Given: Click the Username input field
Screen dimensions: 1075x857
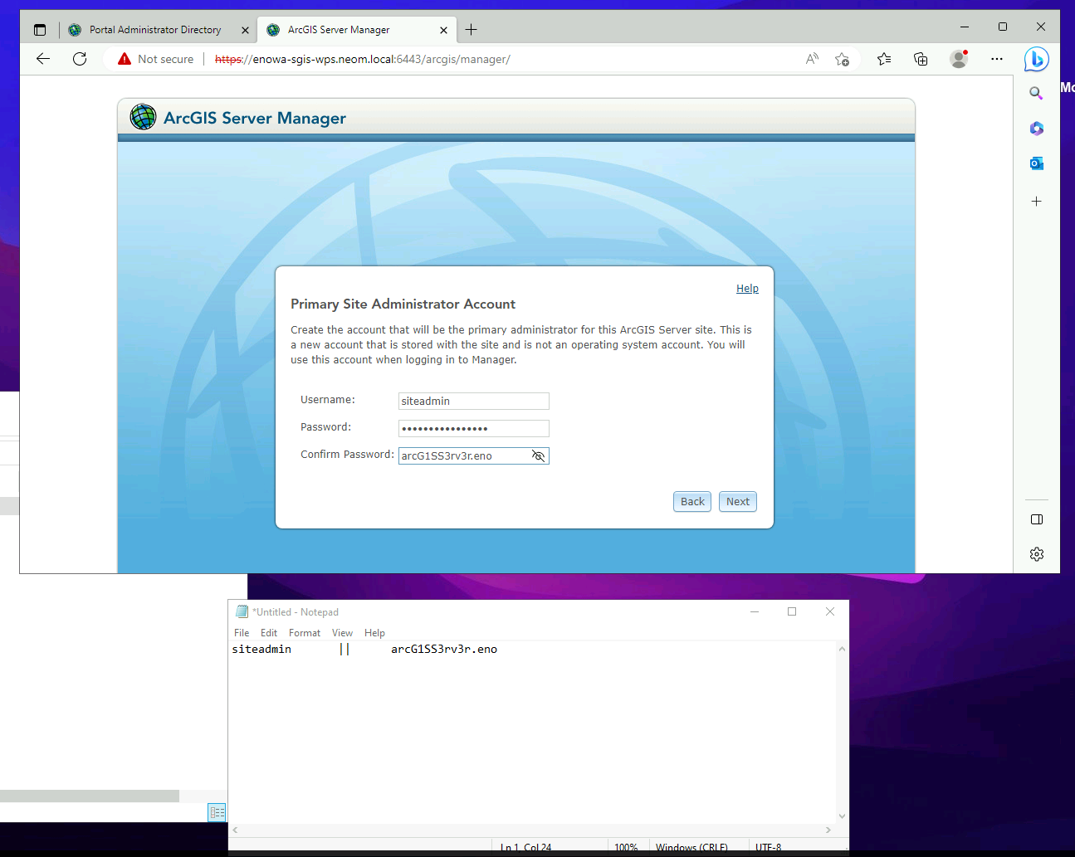Looking at the screenshot, I should pos(473,401).
